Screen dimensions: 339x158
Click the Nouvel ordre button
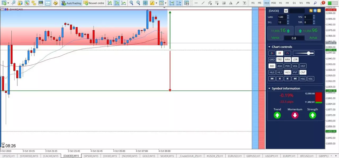[93, 3]
